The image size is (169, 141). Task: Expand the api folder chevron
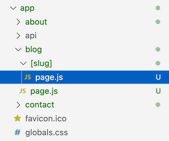click(x=18, y=36)
